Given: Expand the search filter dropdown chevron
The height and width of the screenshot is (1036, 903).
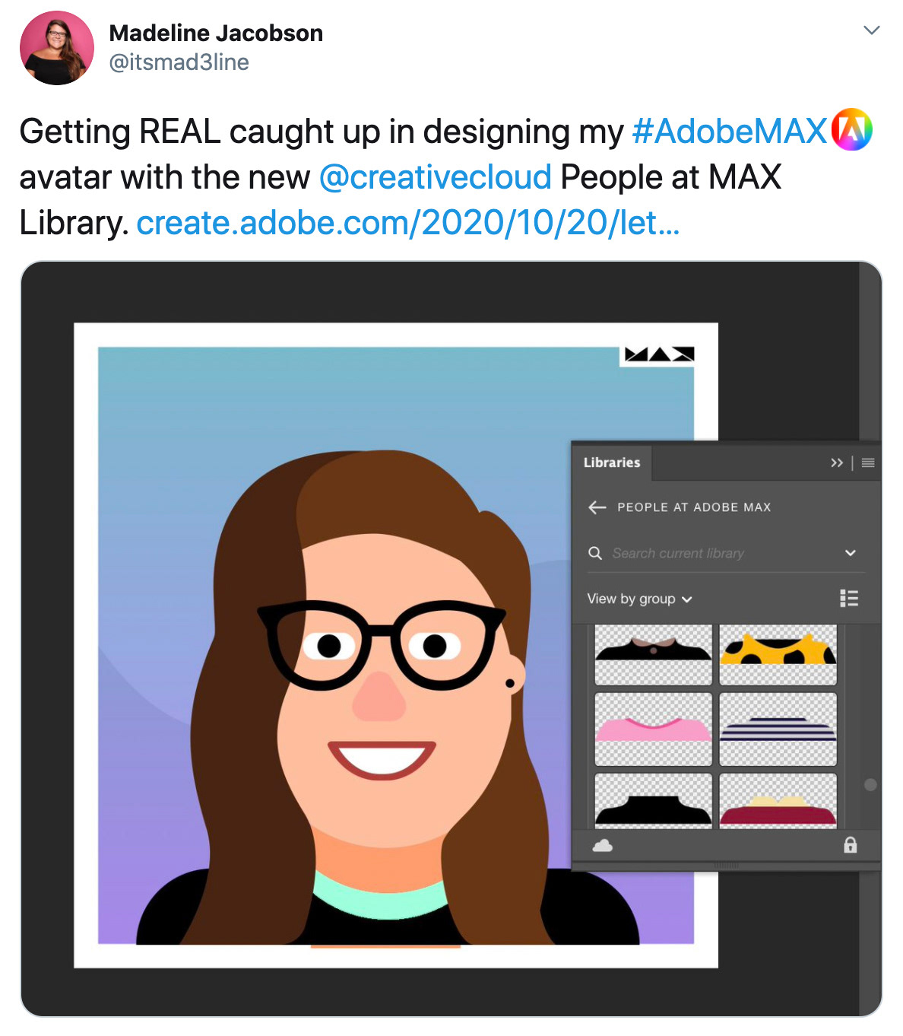Looking at the screenshot, I should coord(851,553).
